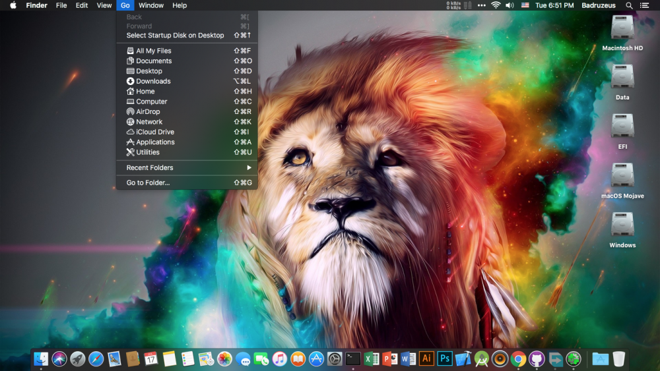660x371 pixels.
Task: Launch Microsoft Excel from Dock
Action: tap(371, 359)
